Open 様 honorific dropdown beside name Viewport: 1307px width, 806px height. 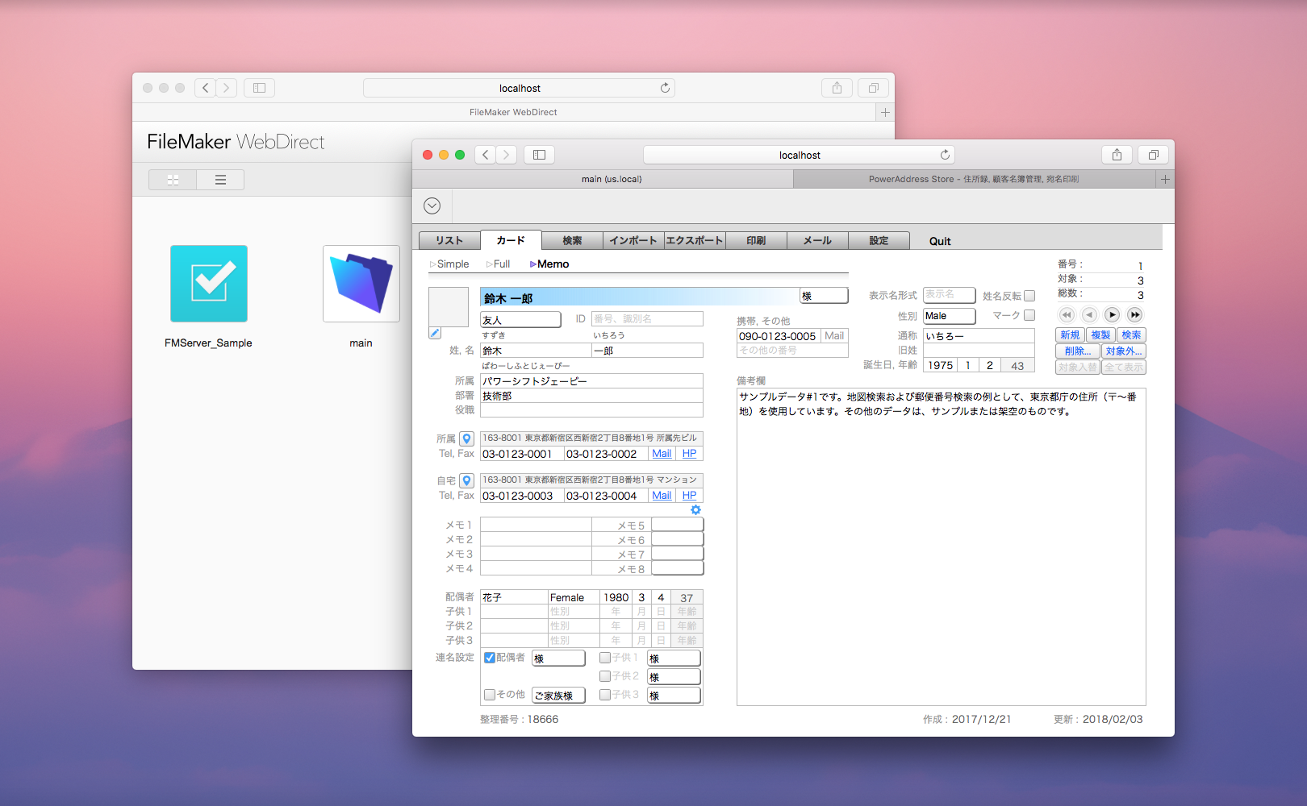coord(824,296)
